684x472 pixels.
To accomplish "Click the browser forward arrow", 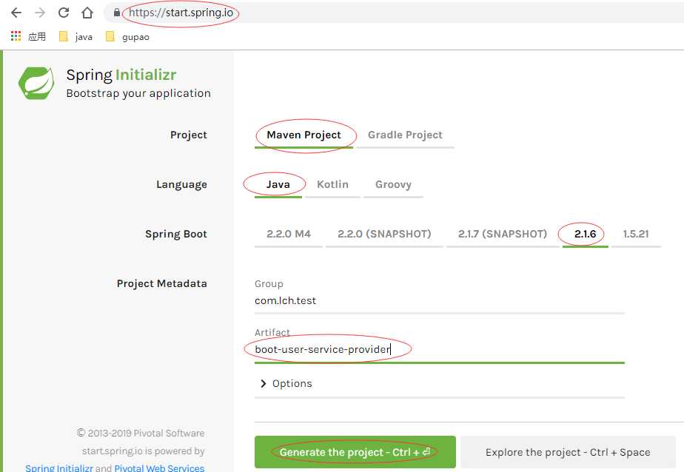I will 40,13.
